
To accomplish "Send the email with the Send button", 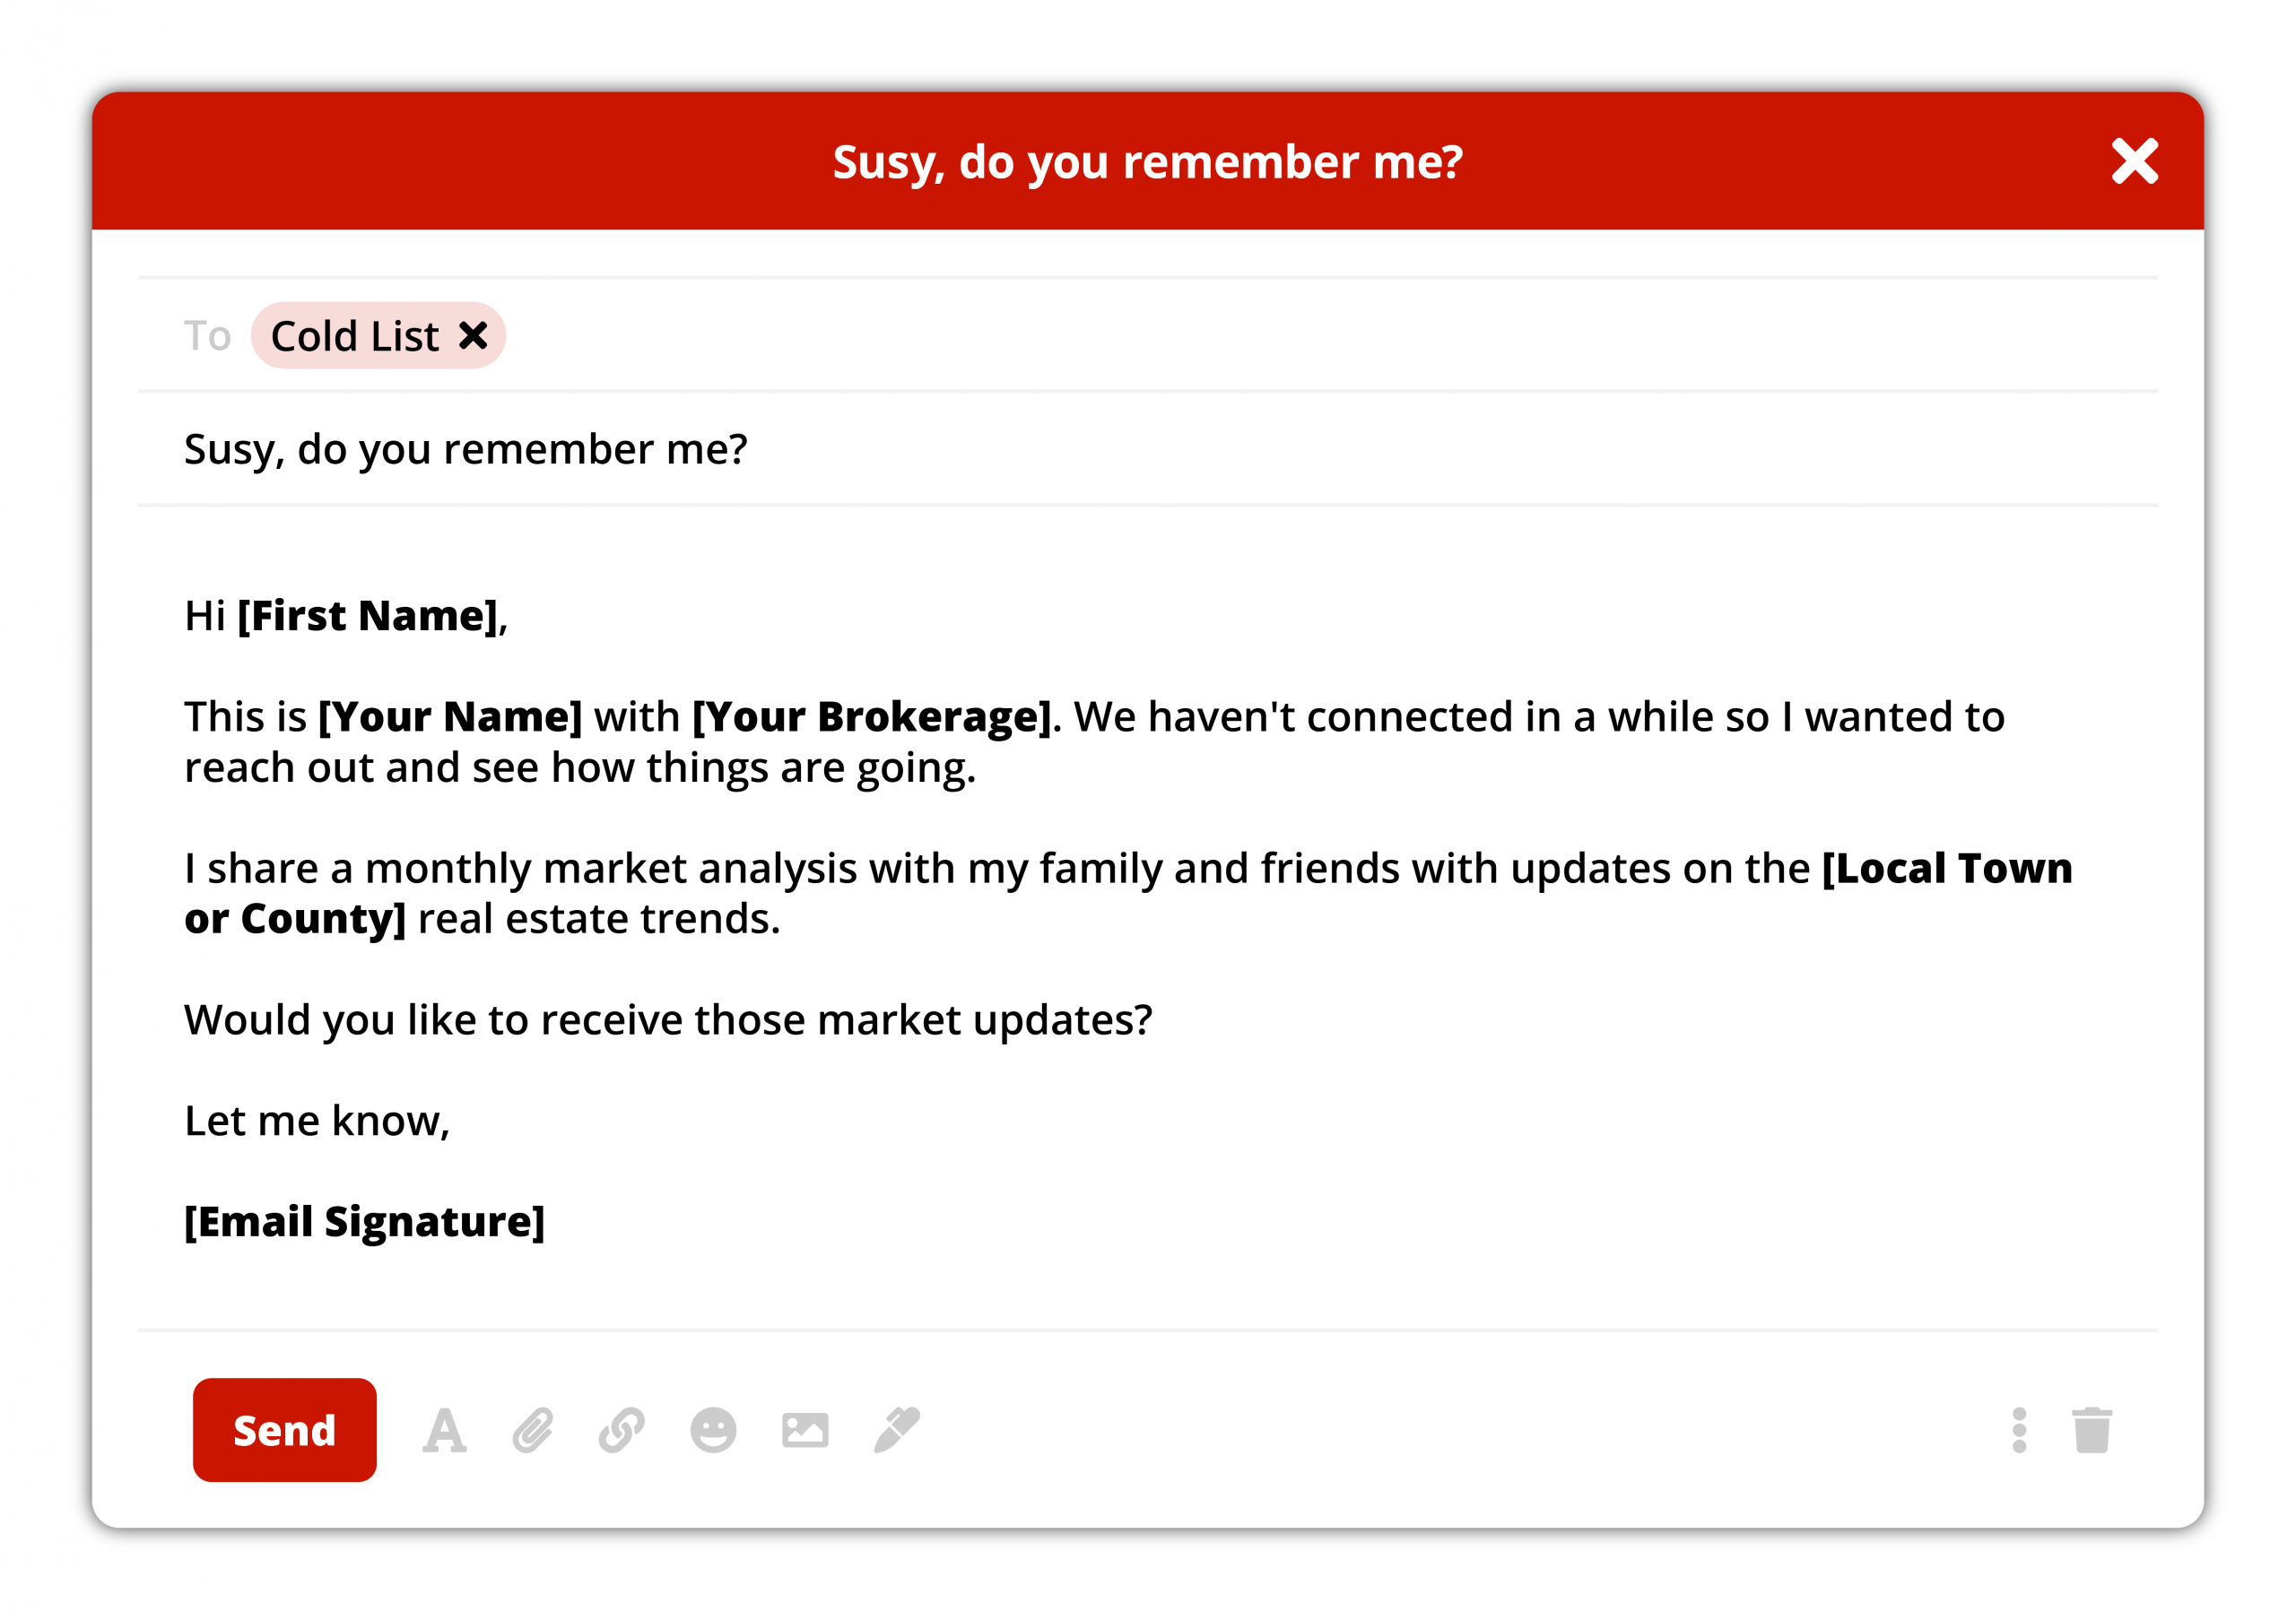I will (285, 1430).
